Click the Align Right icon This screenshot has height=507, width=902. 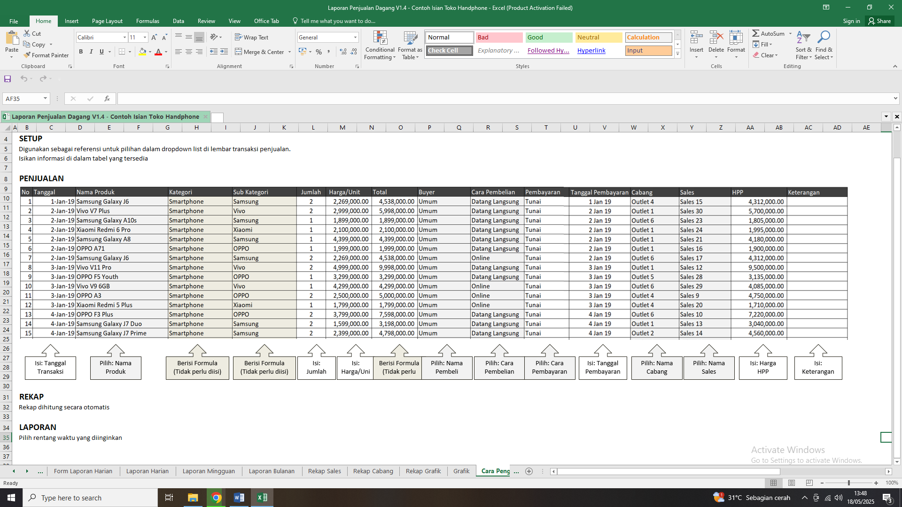coord(199,52)
